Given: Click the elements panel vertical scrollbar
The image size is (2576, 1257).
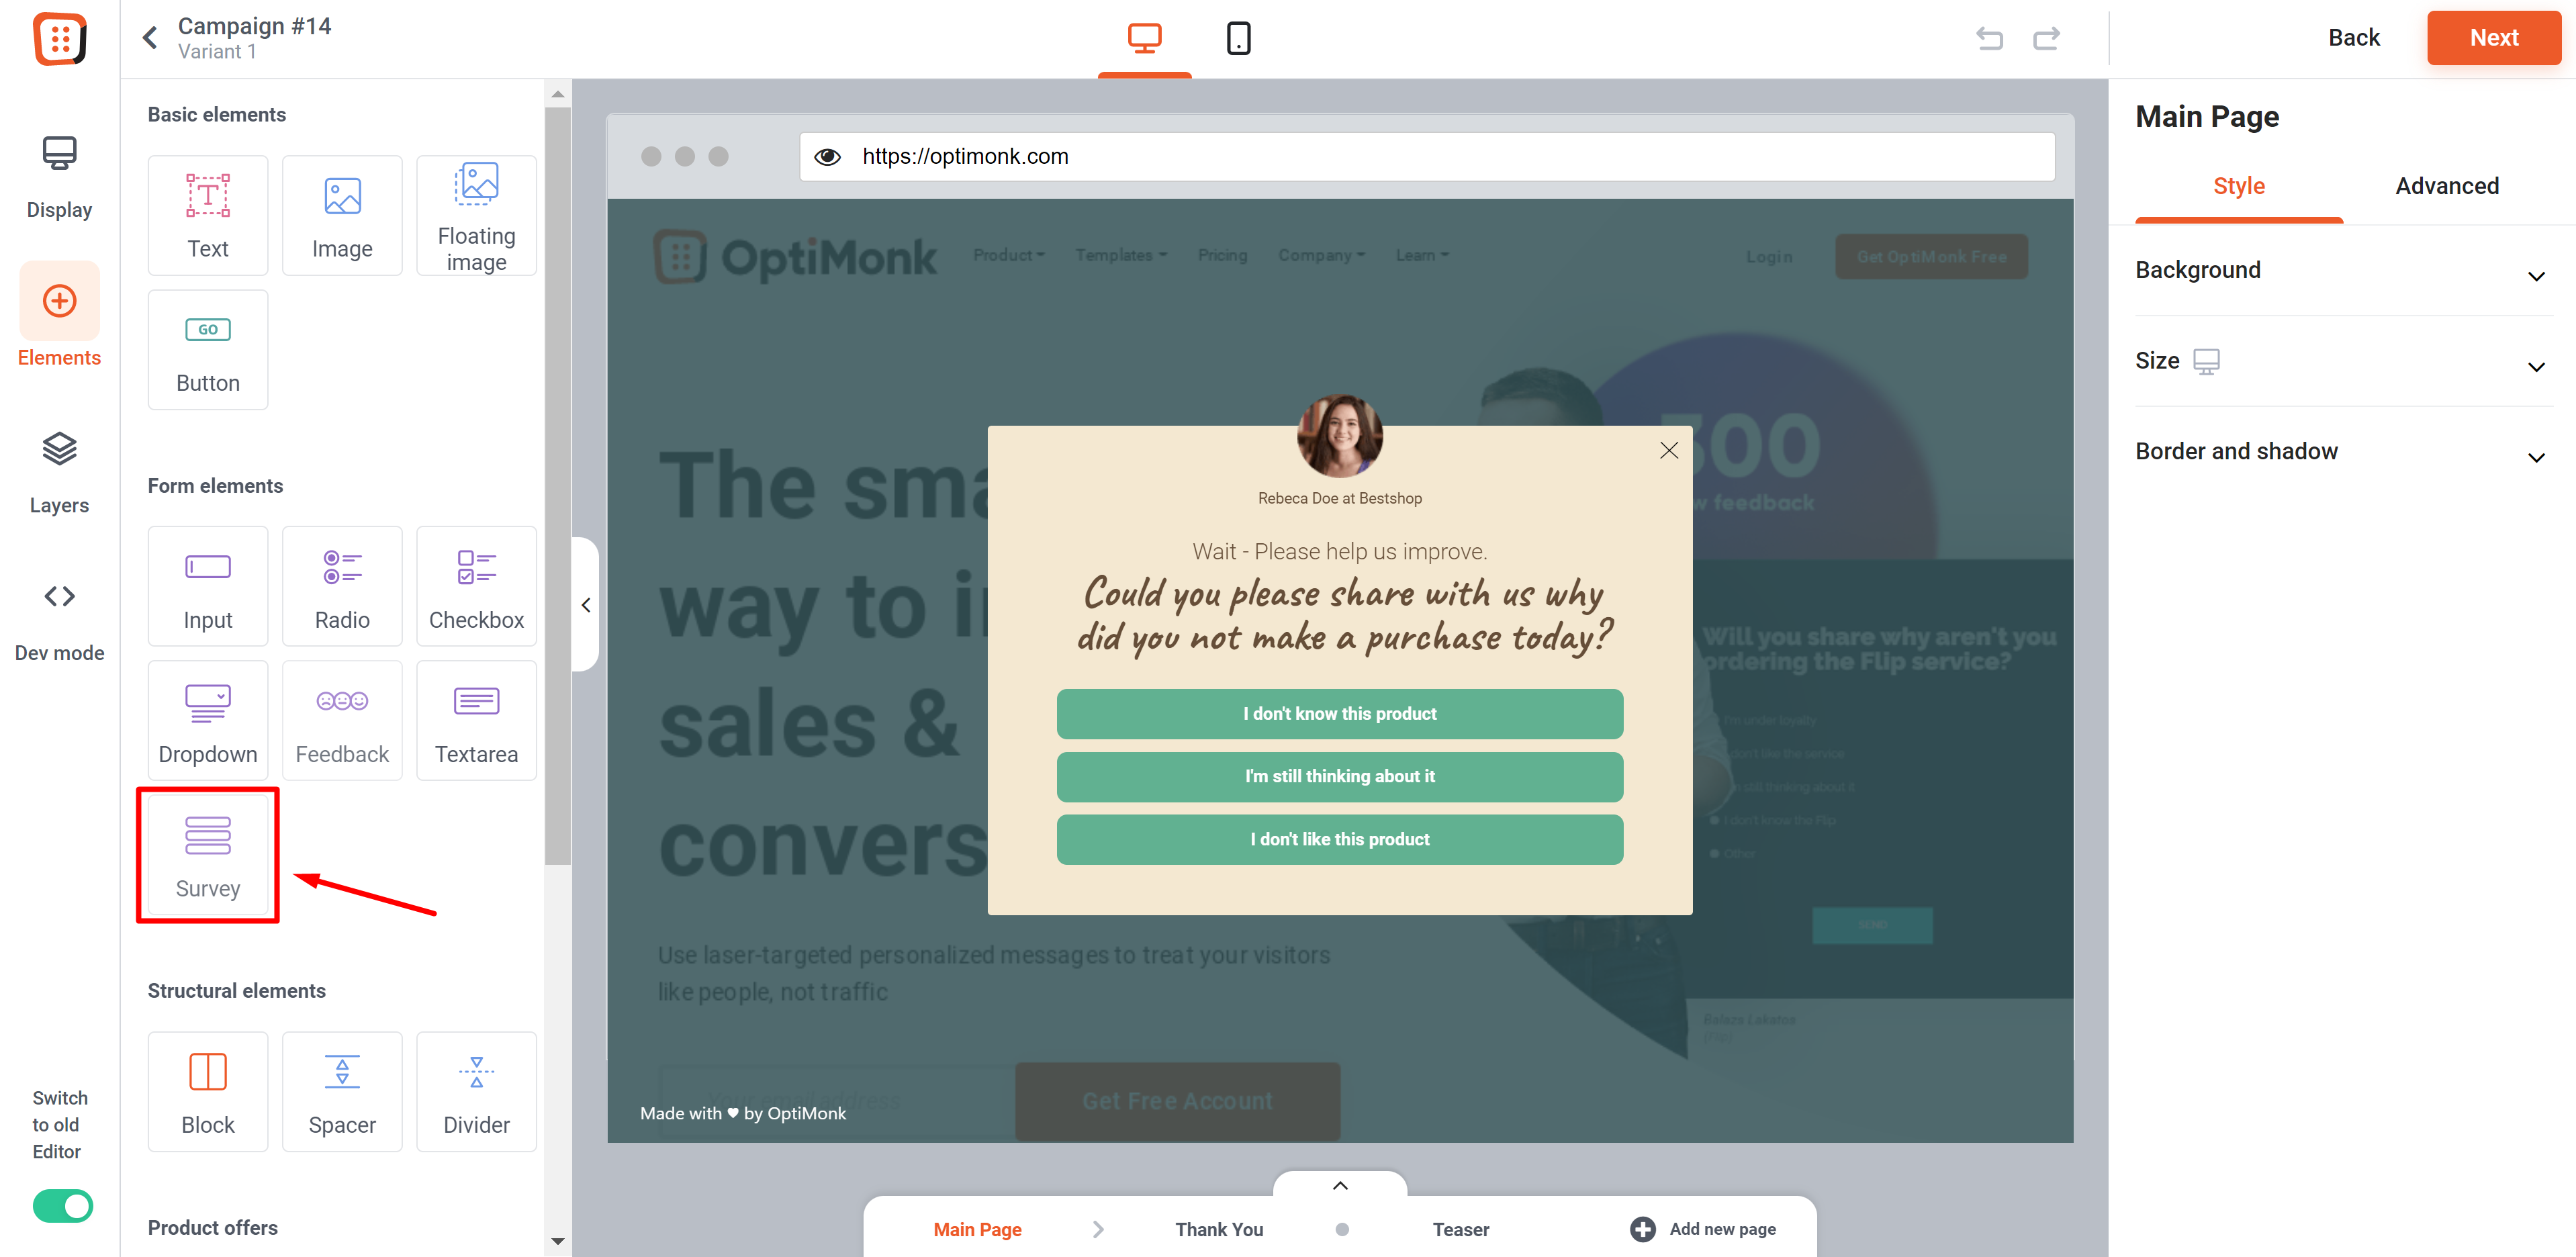Looking at the screenshot, I should coord(558,484).
